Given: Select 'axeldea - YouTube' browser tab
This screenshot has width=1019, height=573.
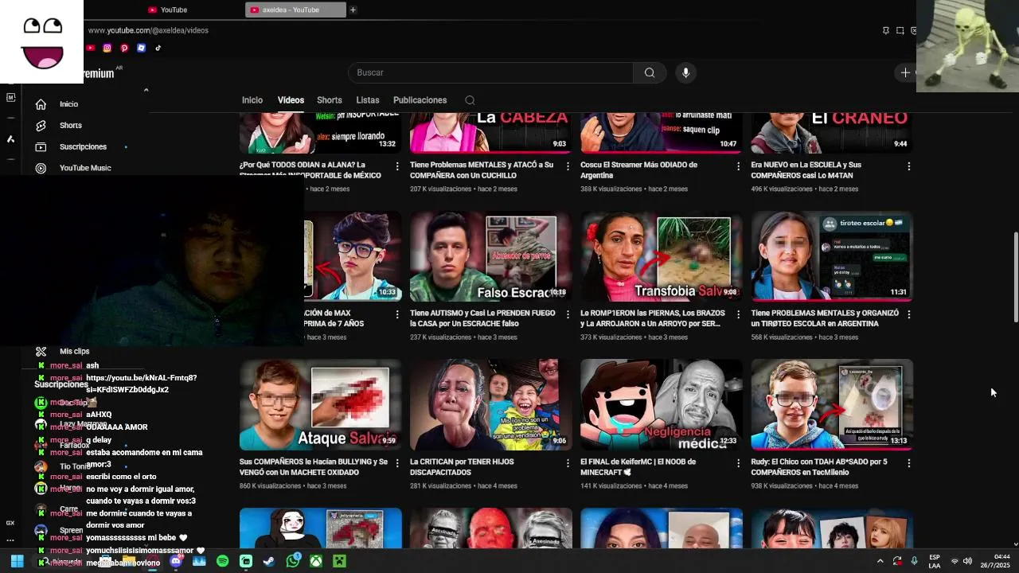Looking at the screenshot, I should tap(296, 10).
